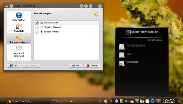The image size is (183, 104).
Task: Open the yellow notes tray icon
Action: coord(132,101)
